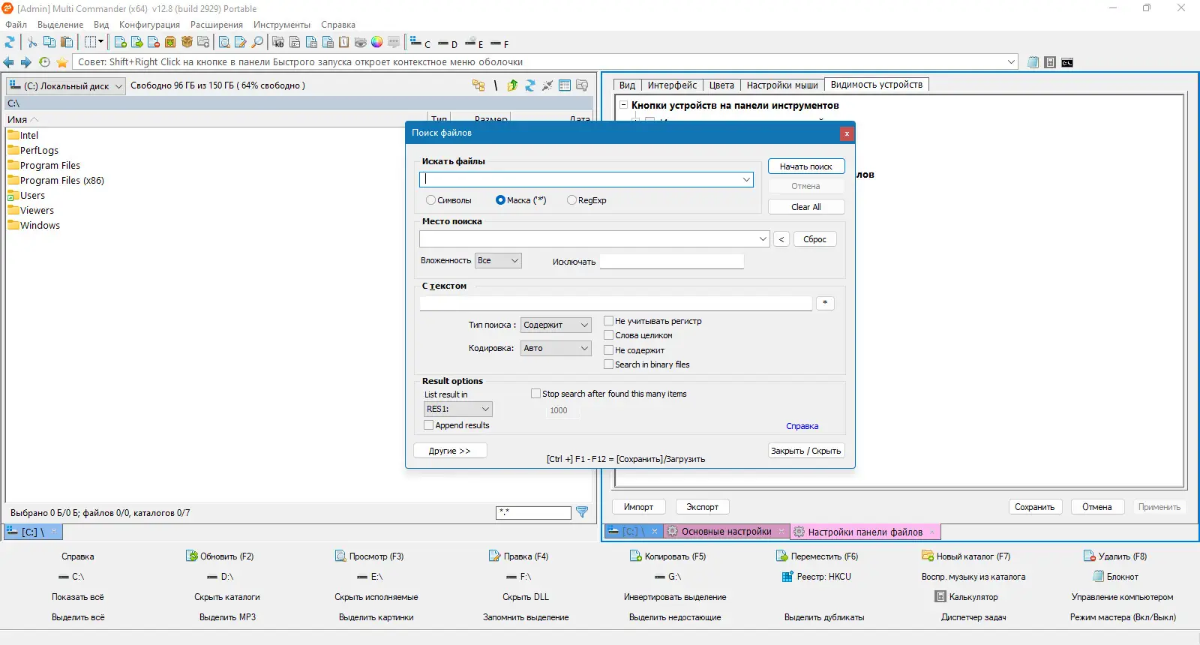The width and height of the screenshot is (1200, 645).
Task: Enable Search in binary files checkbox
Action: pos(609,364)
